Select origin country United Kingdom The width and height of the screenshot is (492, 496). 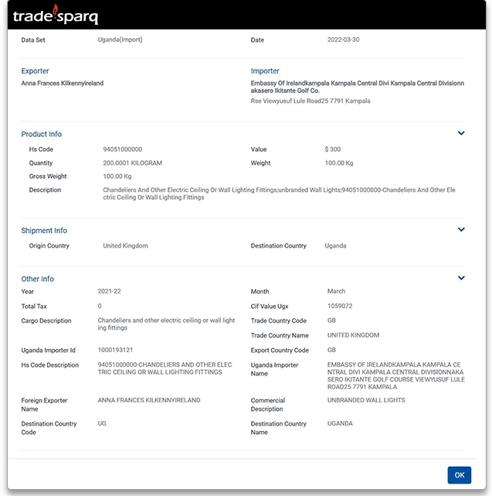pos(125,246)
